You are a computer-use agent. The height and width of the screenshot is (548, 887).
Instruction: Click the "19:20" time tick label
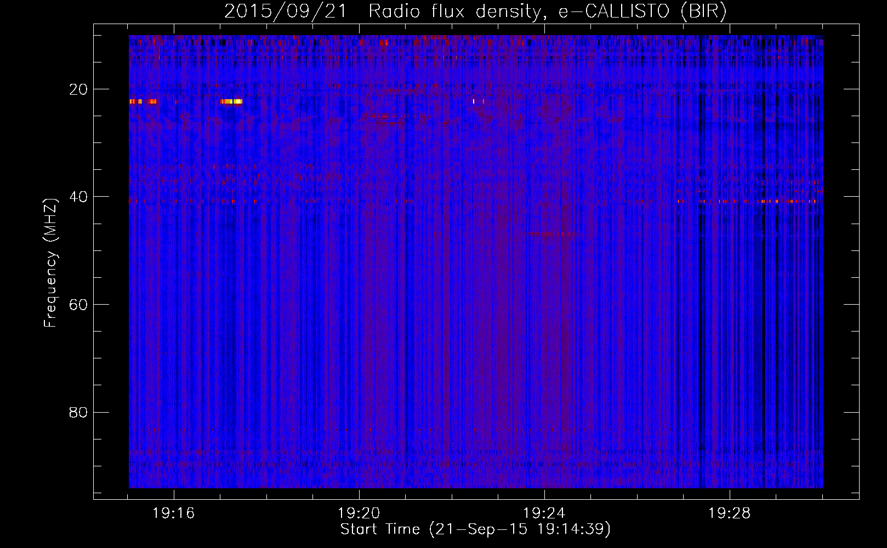[x=359, y=513]
